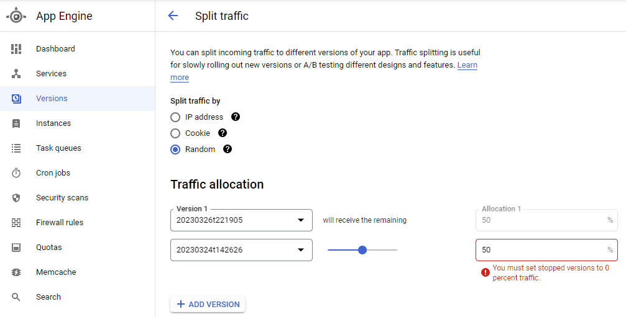
Task: Click the App Engine logo icon
Action: (17, 16)
